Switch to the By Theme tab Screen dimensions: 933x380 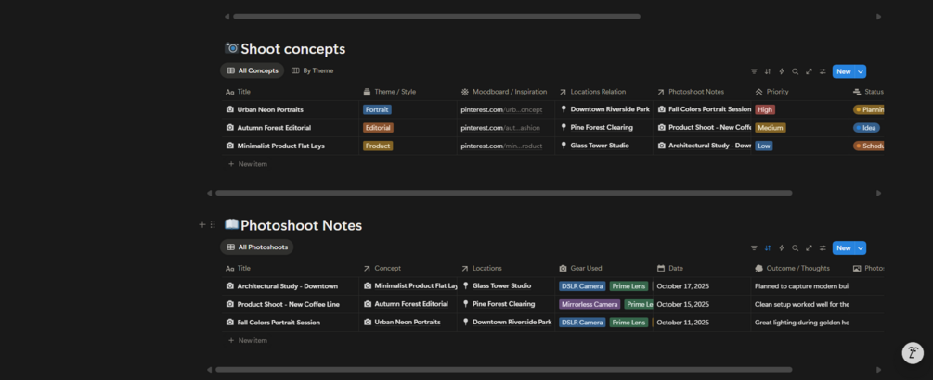click(x=313, y=70)
